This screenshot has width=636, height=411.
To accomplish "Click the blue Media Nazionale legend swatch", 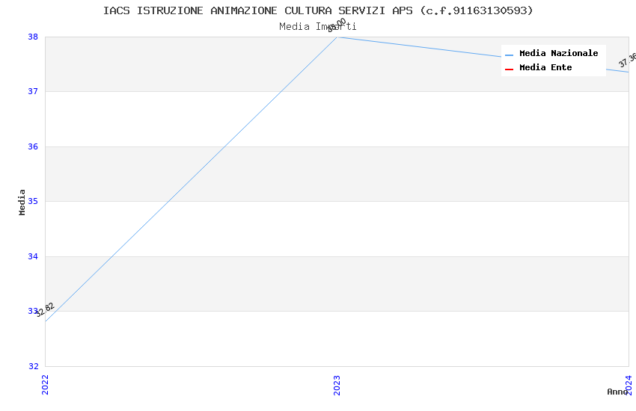I will [509, 55].
